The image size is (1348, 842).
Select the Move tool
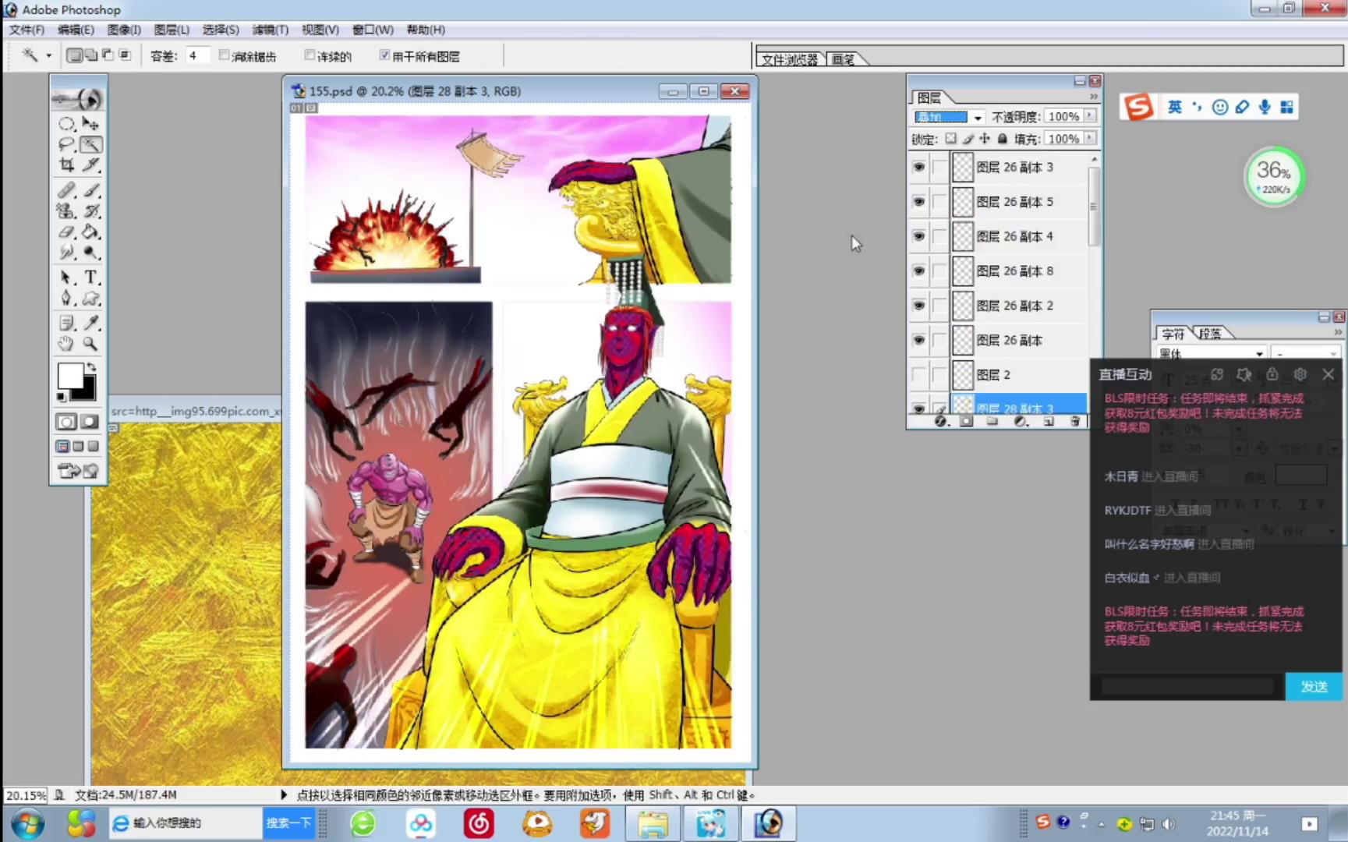pyautogui.click(x=91, y=124)
